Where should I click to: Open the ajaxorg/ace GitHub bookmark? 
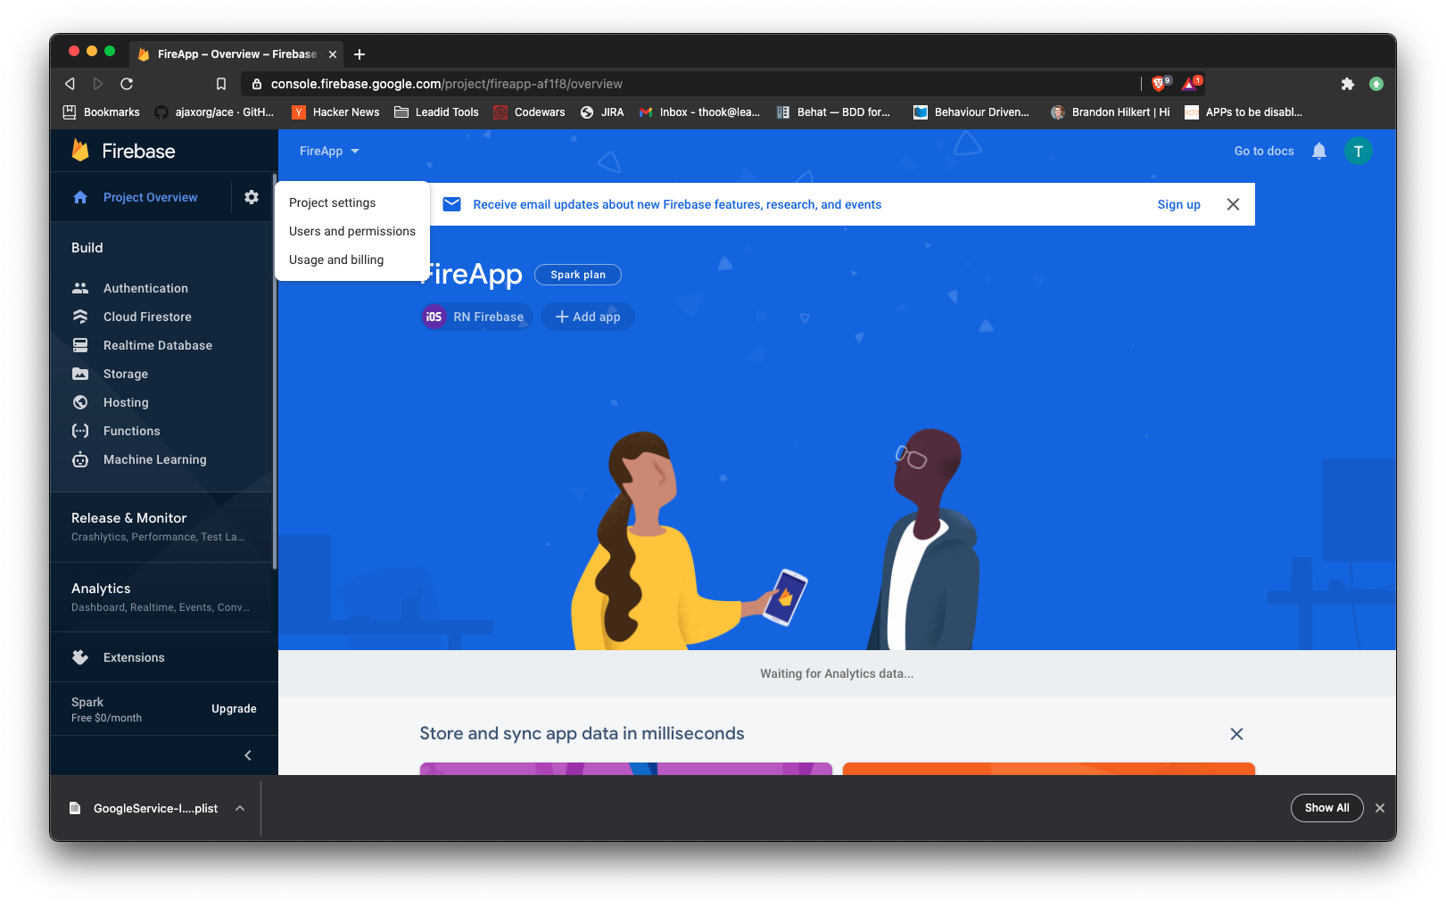(214, 111)
